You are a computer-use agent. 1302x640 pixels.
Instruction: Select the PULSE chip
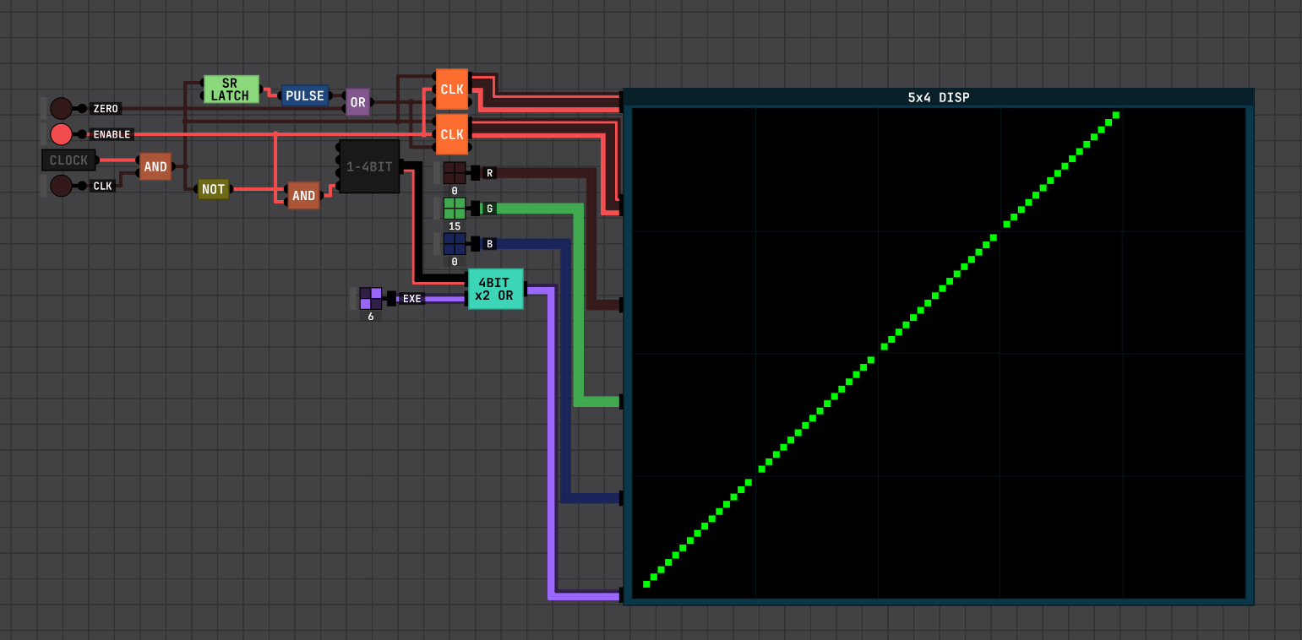click(305, 95)
